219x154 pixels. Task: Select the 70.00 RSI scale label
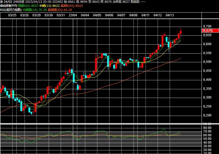click(x=207, y=131)
